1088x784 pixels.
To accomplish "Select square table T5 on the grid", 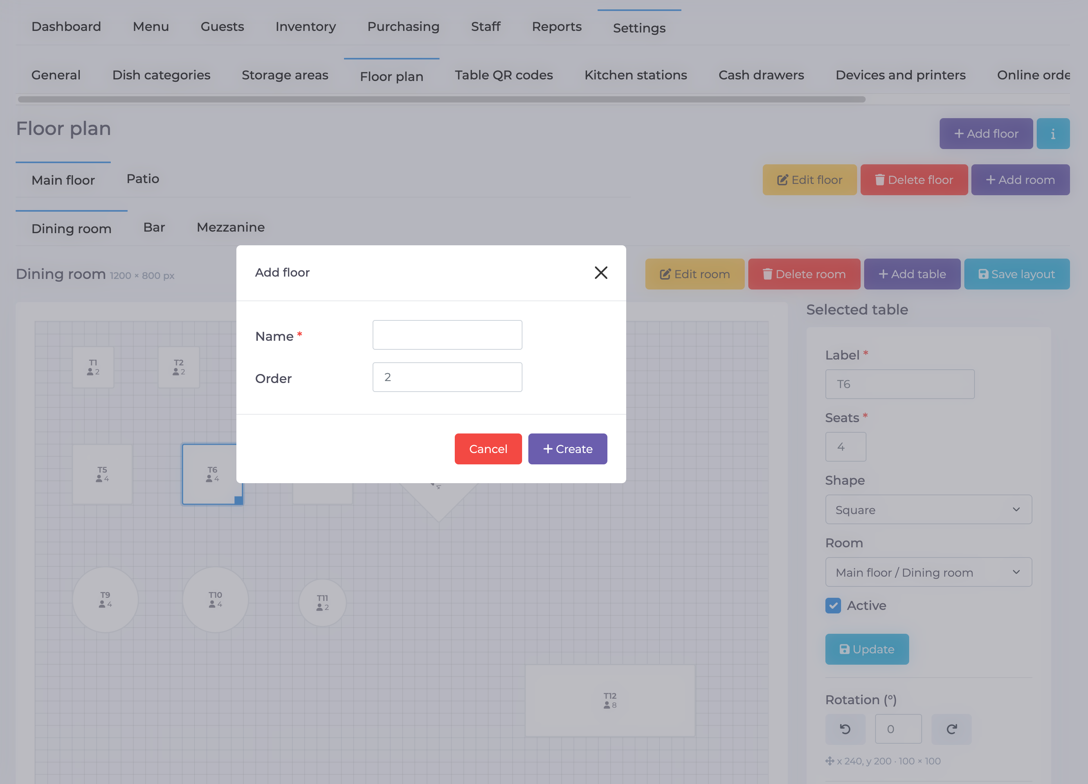I will tap(102, 474).
